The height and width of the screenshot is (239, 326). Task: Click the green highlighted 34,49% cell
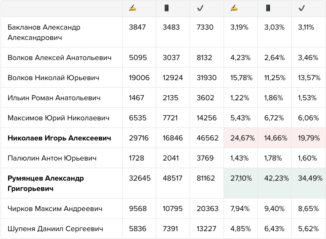pyautogui.click(x=308, y=183)
